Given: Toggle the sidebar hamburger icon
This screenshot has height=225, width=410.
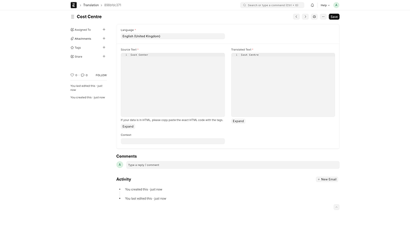Looking at the screenshot, I should pyautogui.click(x=72, y=17).
